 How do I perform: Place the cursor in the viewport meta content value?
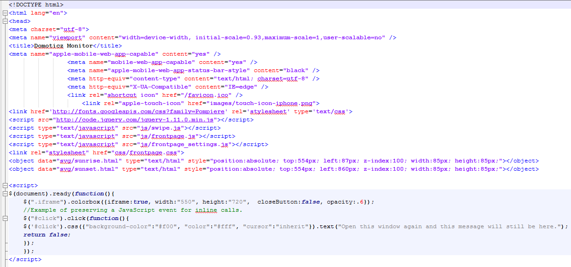pos(252,37)
